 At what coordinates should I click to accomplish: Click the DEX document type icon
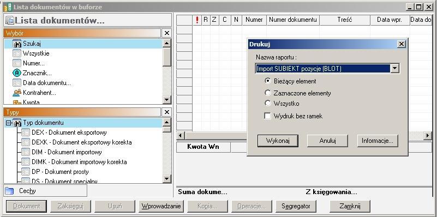pyautogui.click(x=26, y=132)
